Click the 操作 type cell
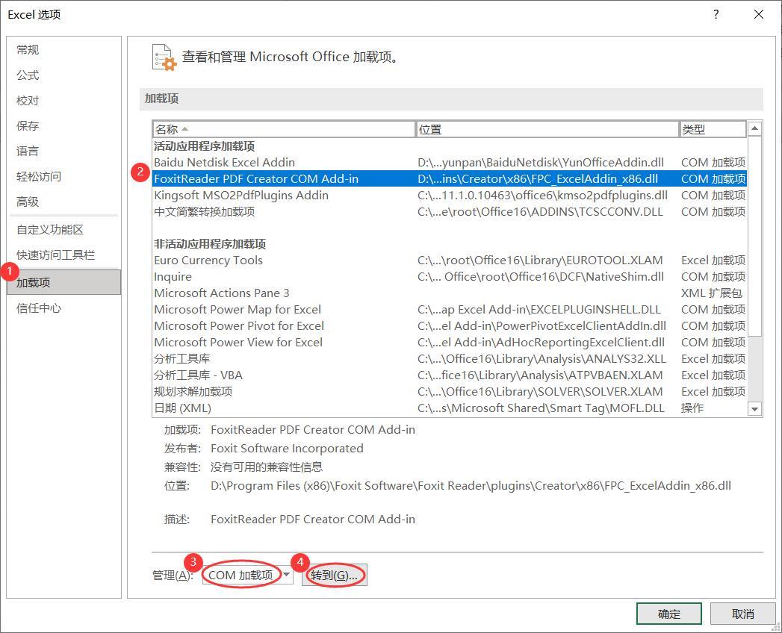The image size is (782, 633). (x=692, y=408)
